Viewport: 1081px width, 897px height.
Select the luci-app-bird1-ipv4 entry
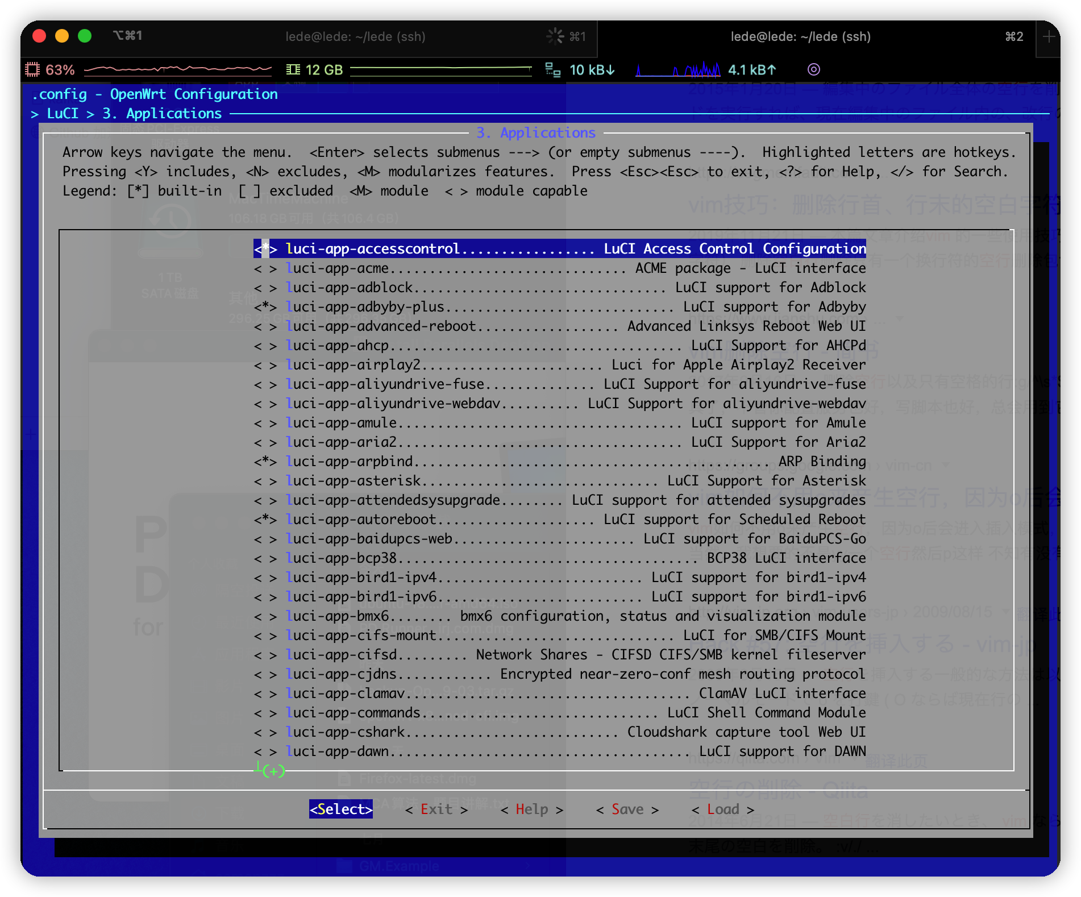tap(560, 578)
